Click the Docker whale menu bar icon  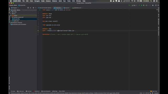(x=114, y=1)
